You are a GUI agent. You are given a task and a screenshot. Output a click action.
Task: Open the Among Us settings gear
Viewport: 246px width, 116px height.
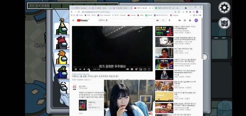(x=224, y=8)
